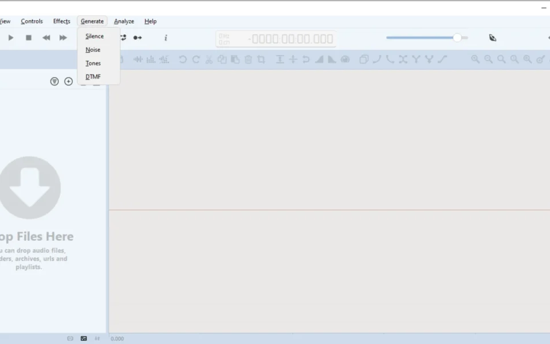Click the Normalize effect icon
The height and width of the screenshot is (344, 550).
click(x=280, y=59)
